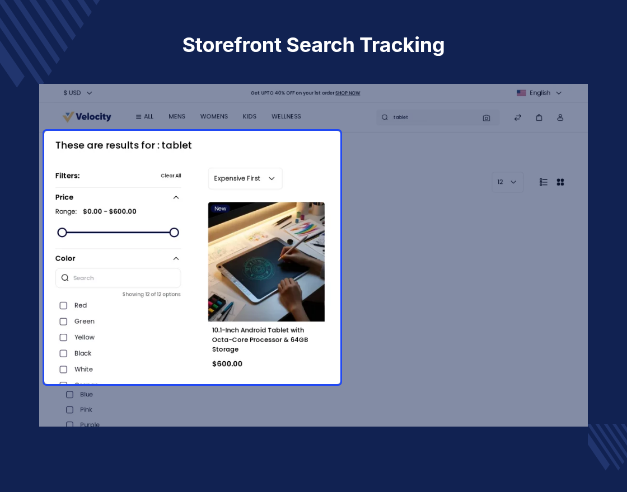This screenshot has height=492, width=627.
Task: Check the Yellow color checkbox
Action: tap(63, 338)
